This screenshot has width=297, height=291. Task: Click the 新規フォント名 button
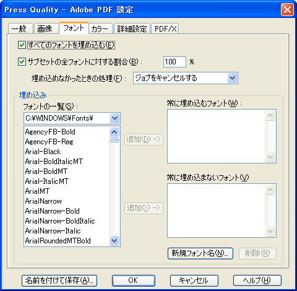(x=200, y=253)
